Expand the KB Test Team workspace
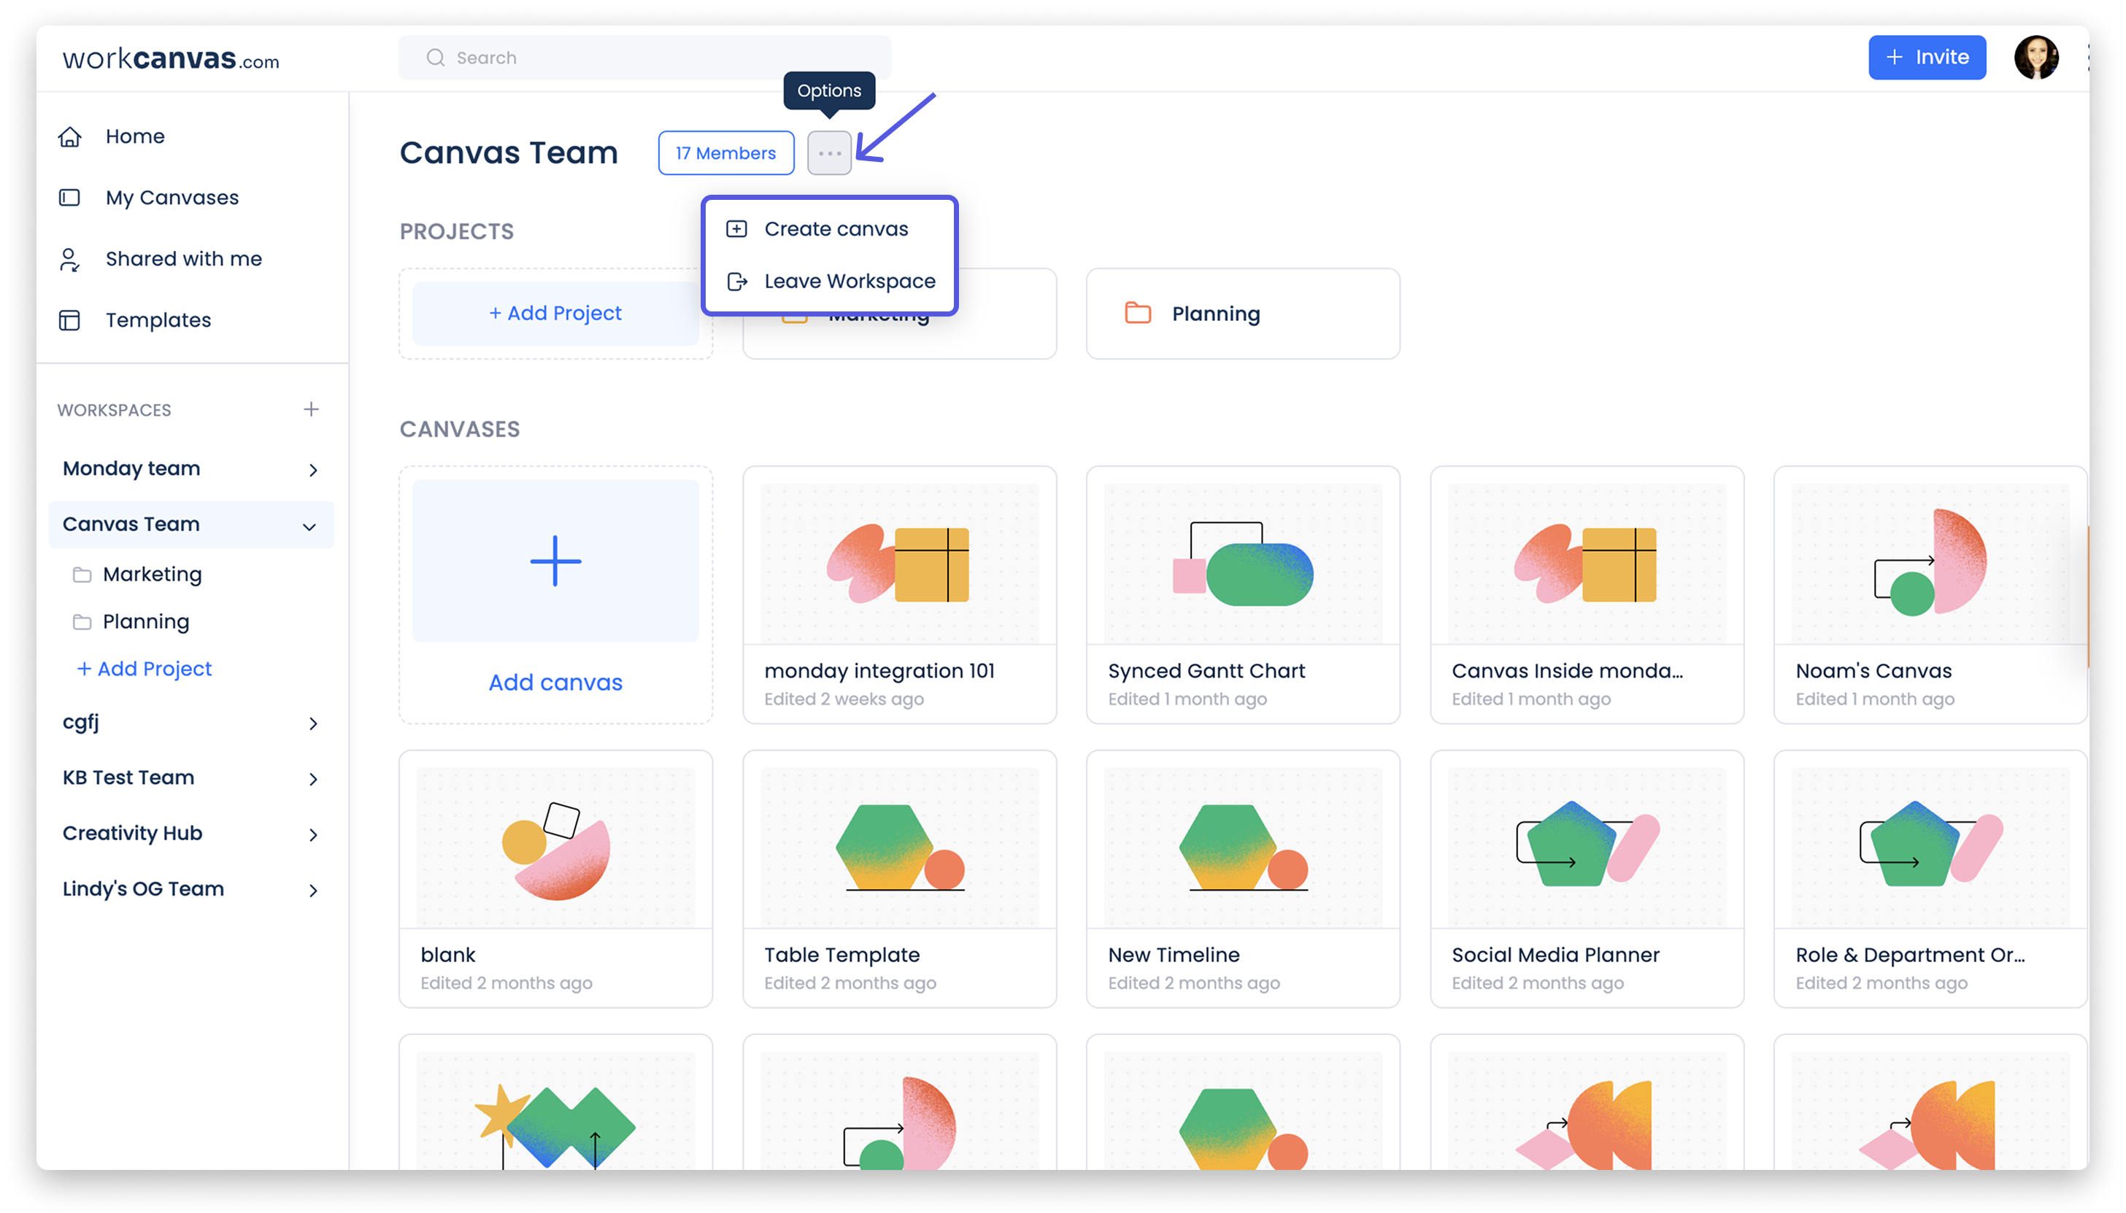The height and width of the screenshot is (1213, 2126). tap(312, 779)
